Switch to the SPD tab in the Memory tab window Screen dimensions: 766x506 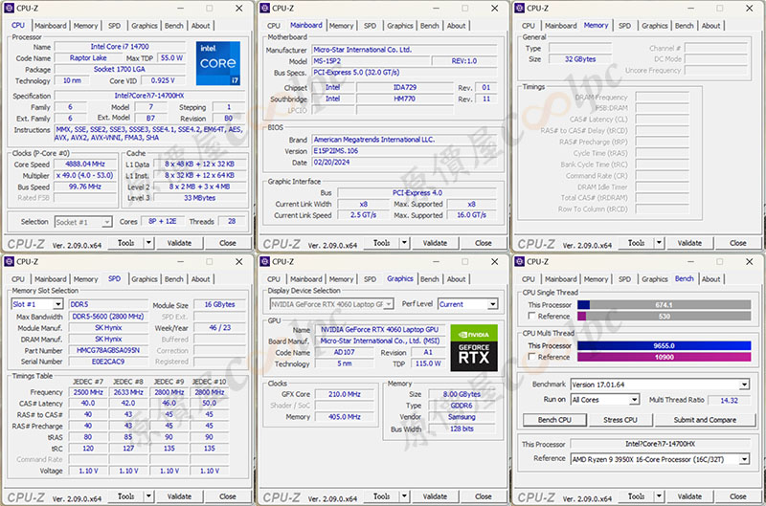click(624, 26)
